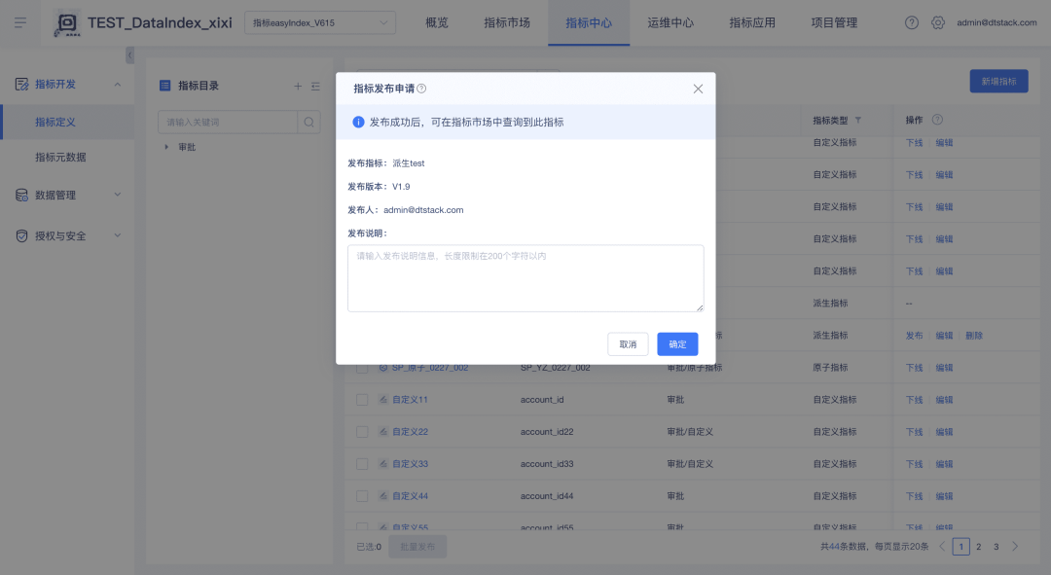Click the 指标目录 list icon

coord(164,86)
